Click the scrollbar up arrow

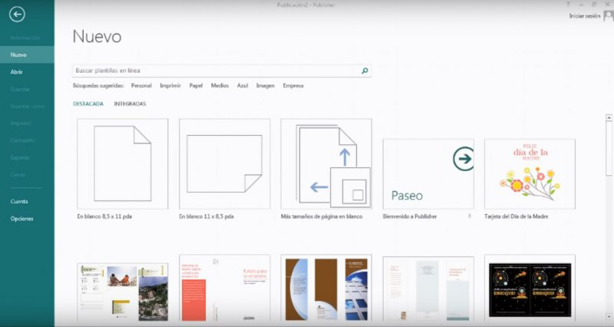(x=609, y=117)
